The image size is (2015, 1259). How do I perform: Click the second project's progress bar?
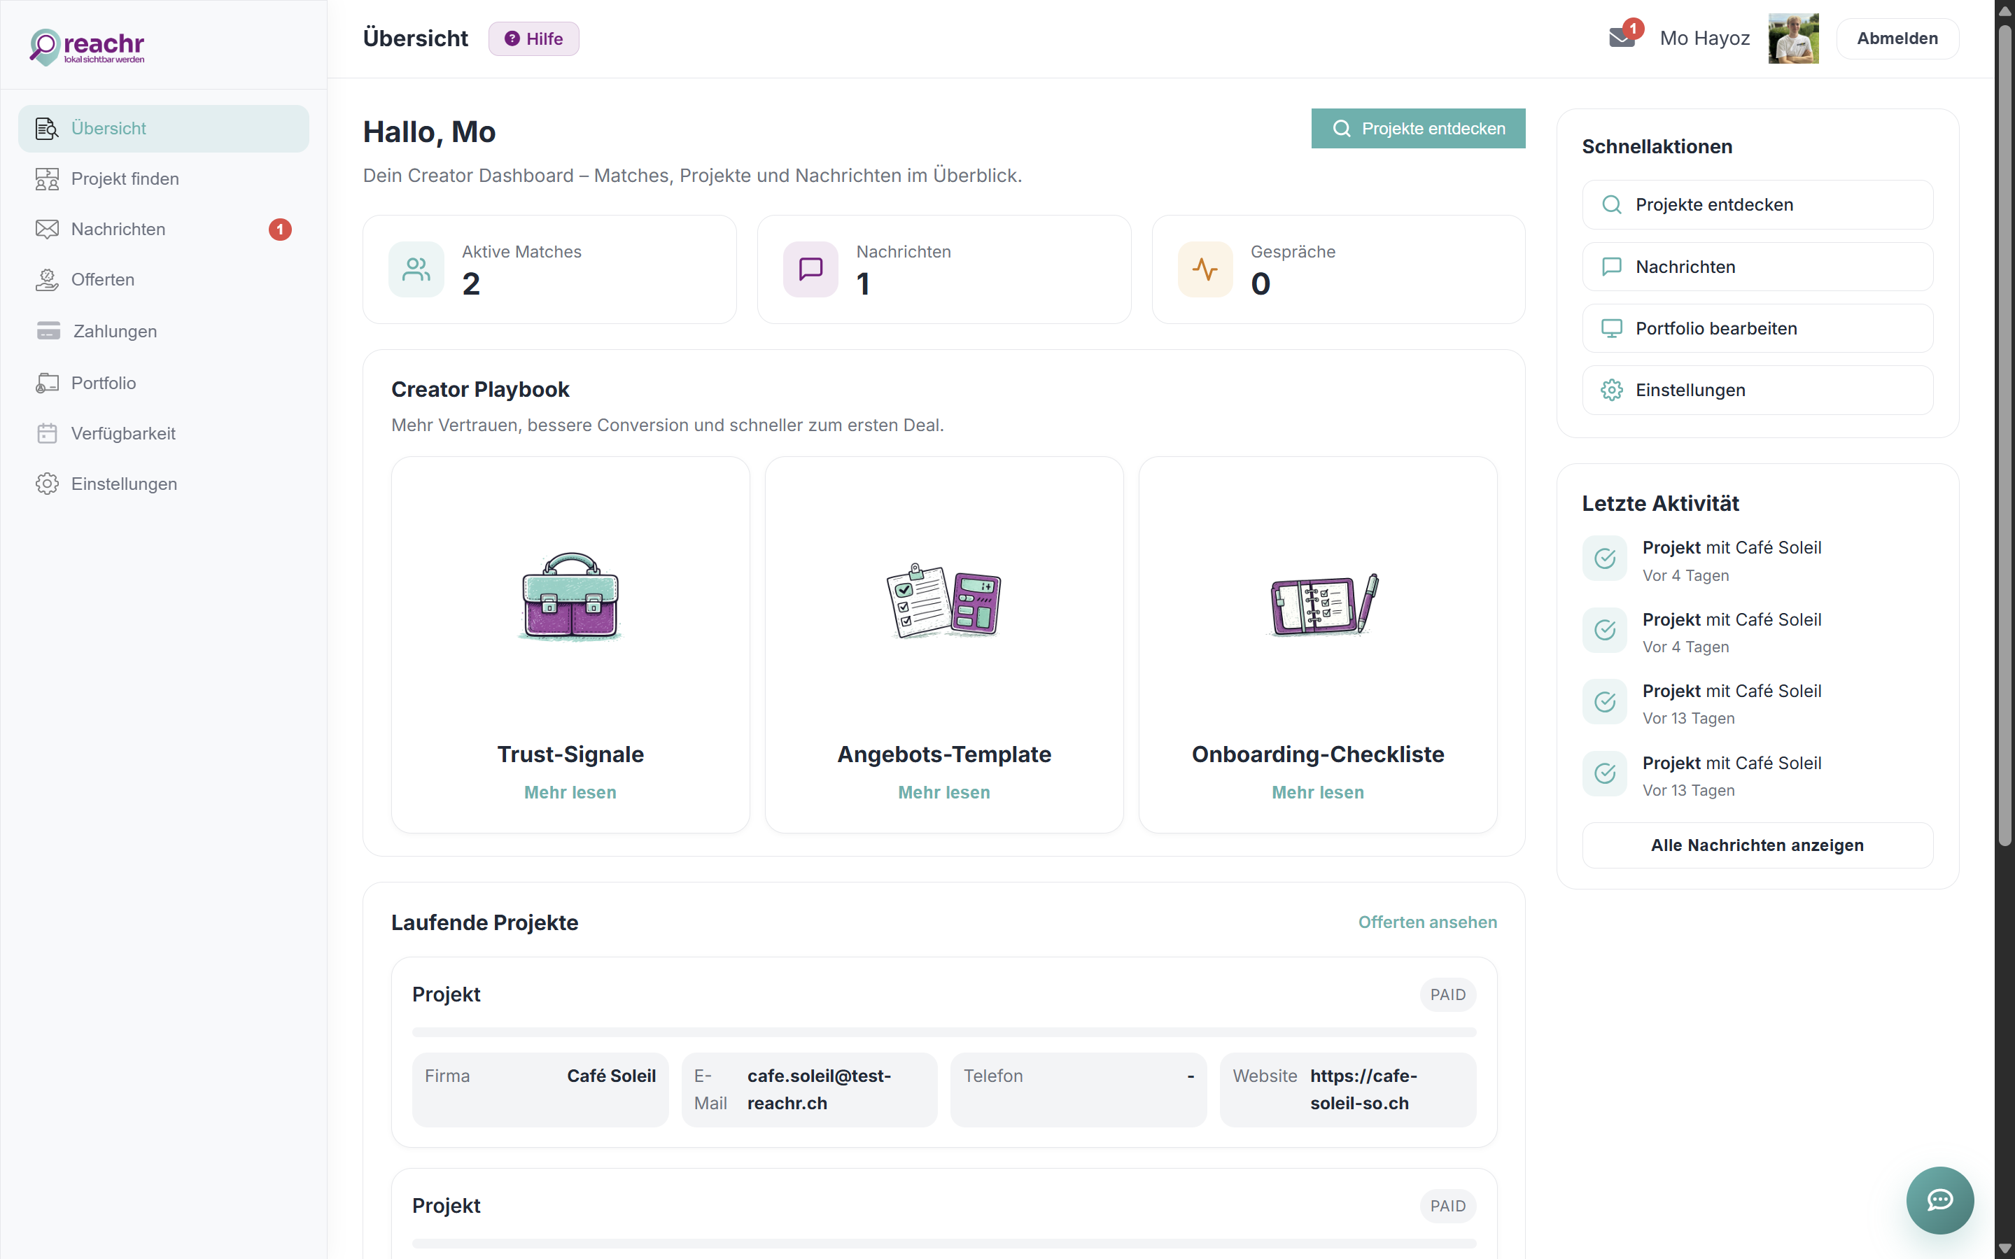[x=943, y=1244]
